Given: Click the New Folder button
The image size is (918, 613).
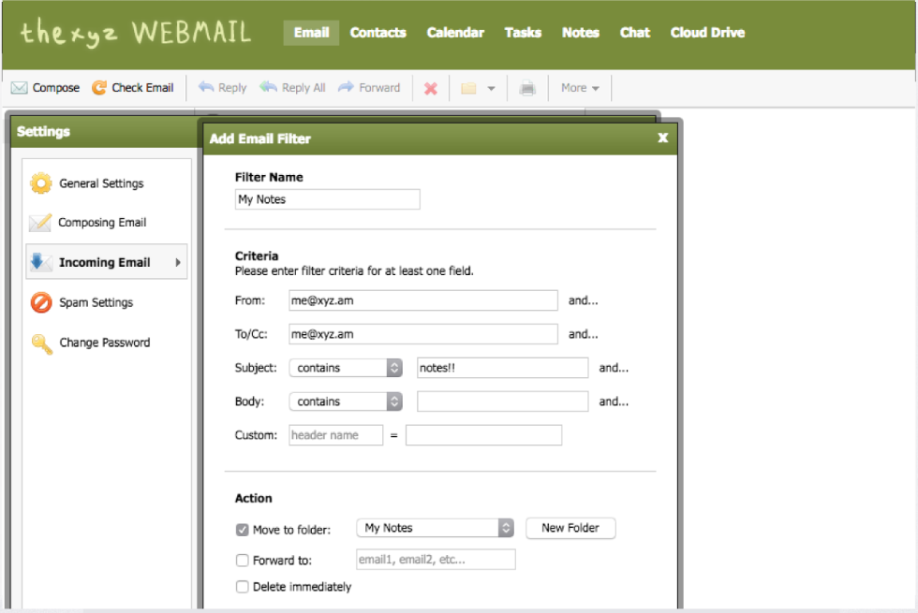Looking at the screenshot, I should pyautogui.click(x=570, y=528).
